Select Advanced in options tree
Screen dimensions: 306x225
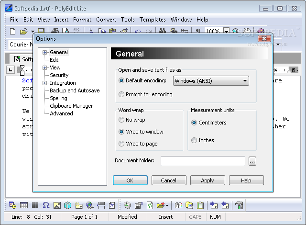coord(61,113)
